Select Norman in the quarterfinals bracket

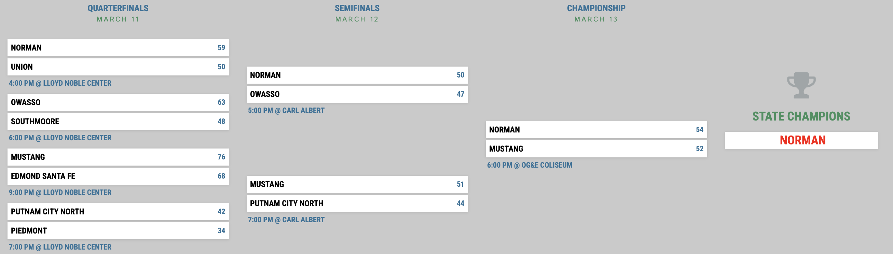click(x=118, y=48)
